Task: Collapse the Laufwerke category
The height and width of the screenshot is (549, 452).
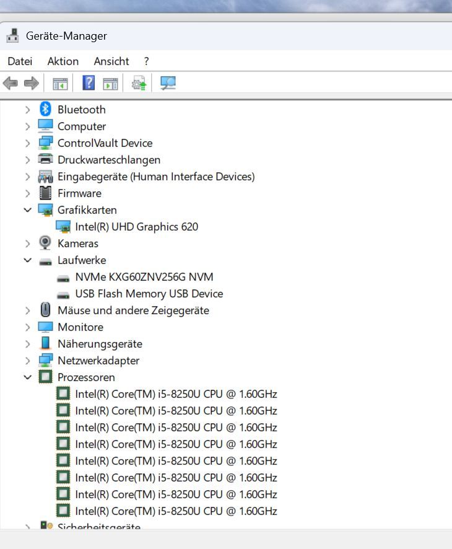Action: tap(27, 260)
